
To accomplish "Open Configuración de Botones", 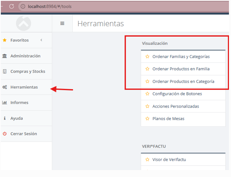I will tap(177, 94).
